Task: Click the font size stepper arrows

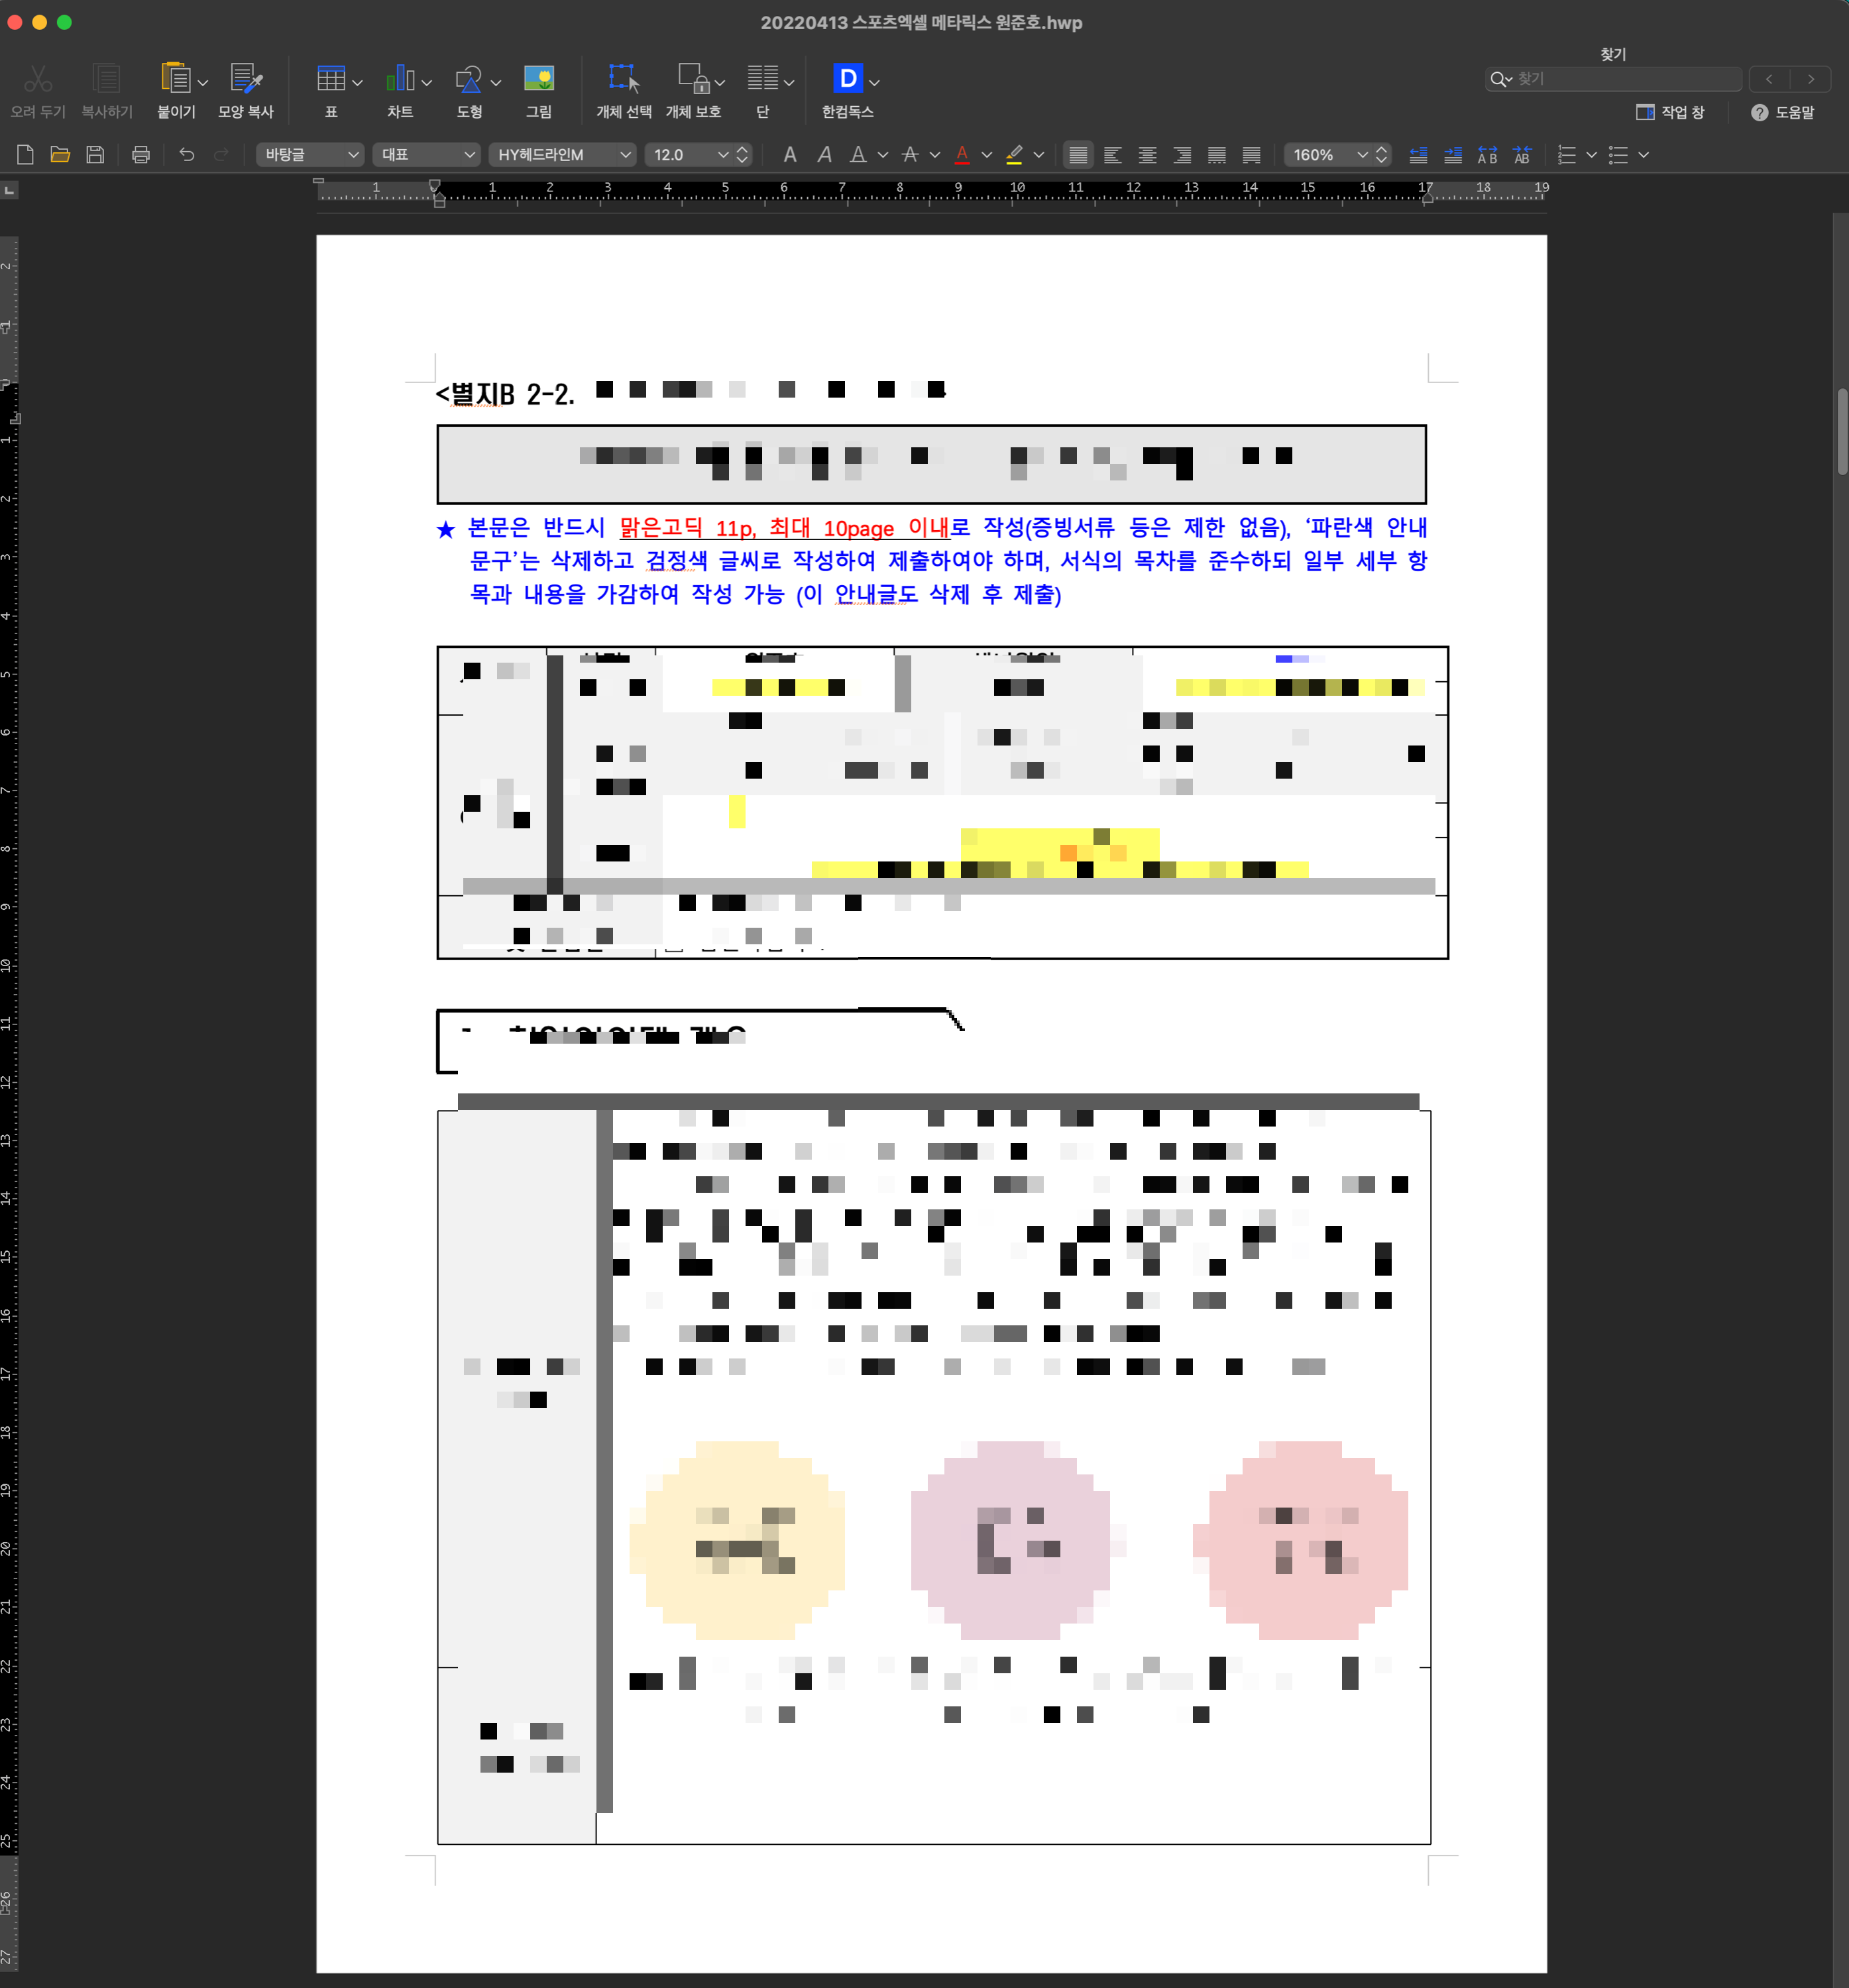Action: tap(742, 154)
